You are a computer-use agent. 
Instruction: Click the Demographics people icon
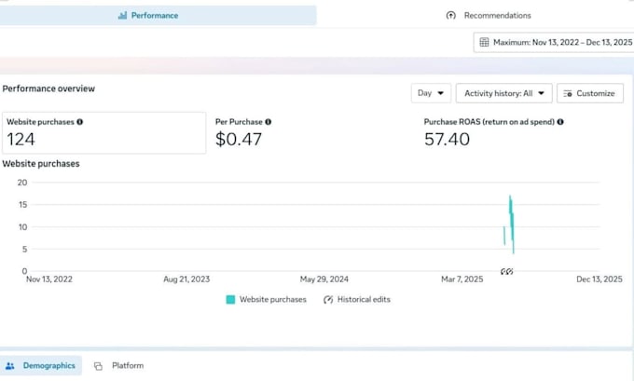[x=10, y=366]
